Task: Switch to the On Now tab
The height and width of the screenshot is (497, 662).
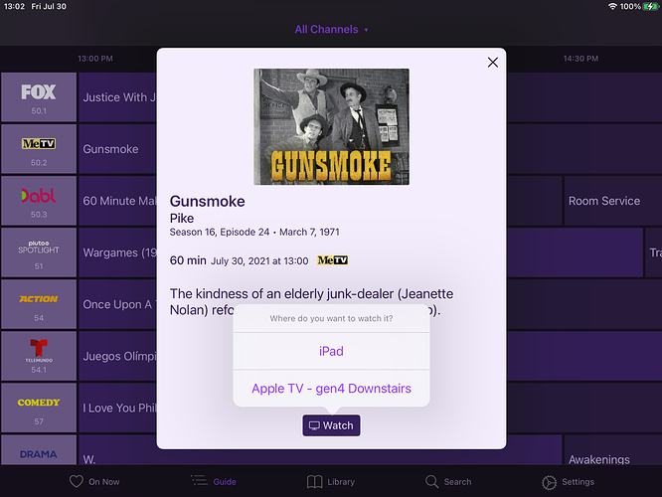Action: [93, 481]
